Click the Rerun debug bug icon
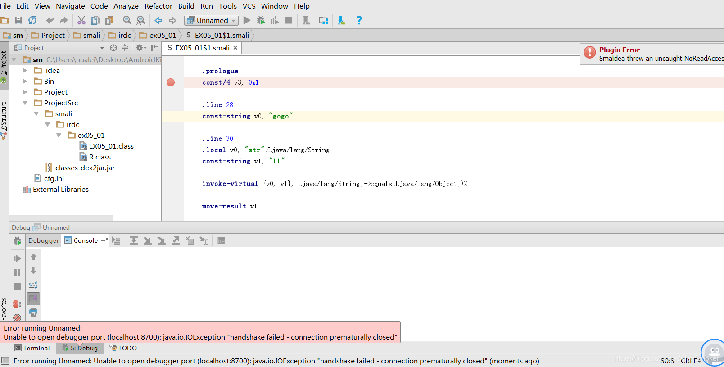 coord(17,241)
